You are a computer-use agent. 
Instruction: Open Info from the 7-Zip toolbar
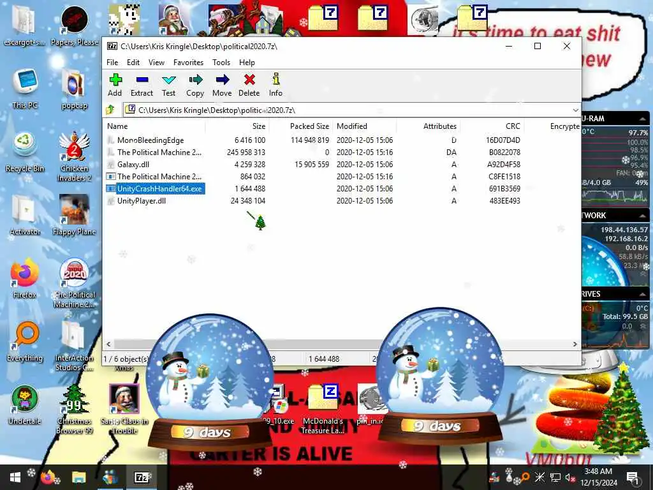(275, 85)
